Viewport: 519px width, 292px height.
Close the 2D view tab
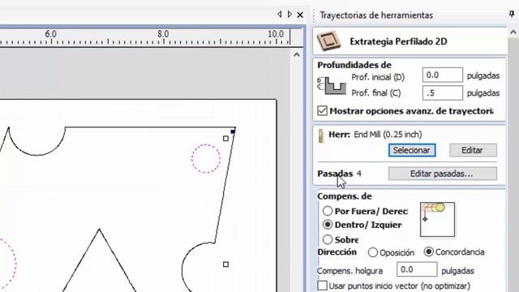[x=300, y=15]
